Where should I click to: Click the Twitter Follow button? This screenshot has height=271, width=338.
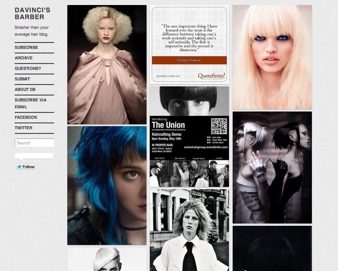click(26, 167)
